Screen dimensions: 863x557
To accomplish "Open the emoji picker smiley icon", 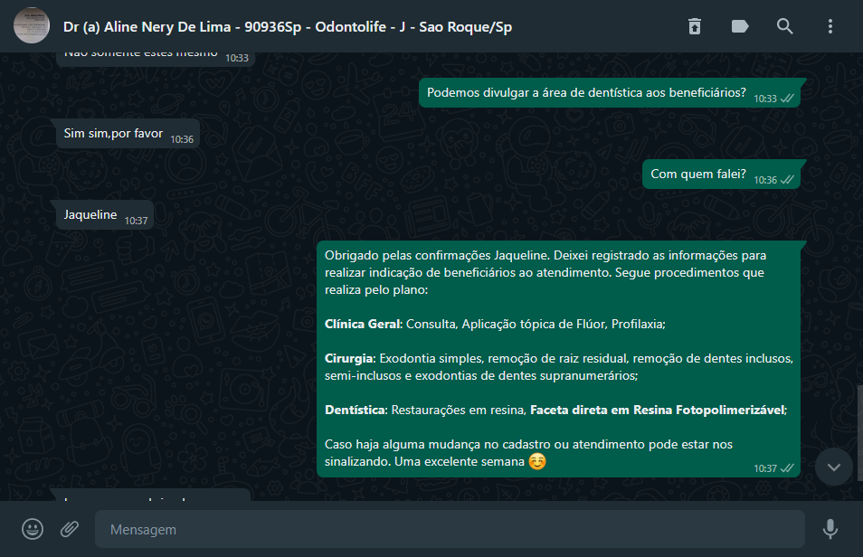I will [33, 529].
